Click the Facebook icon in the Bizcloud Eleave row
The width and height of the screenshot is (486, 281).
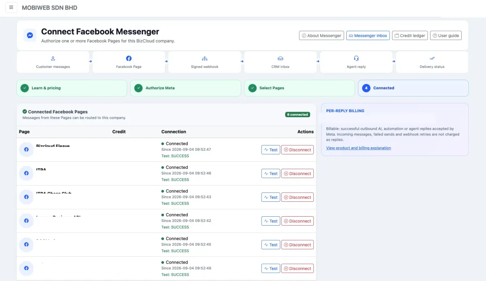[x=26, y=150]
